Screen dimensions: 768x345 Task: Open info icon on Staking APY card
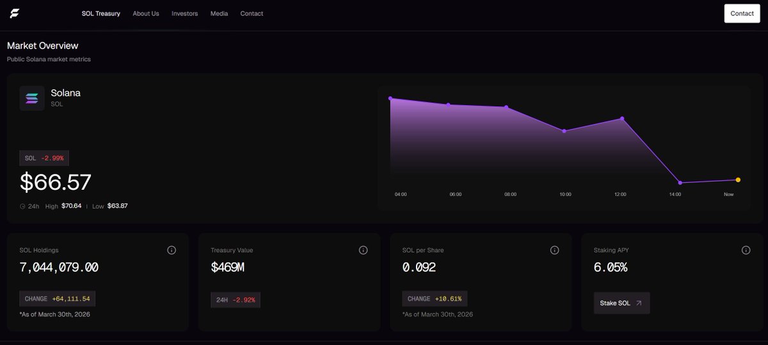click(x=746, y=250)
